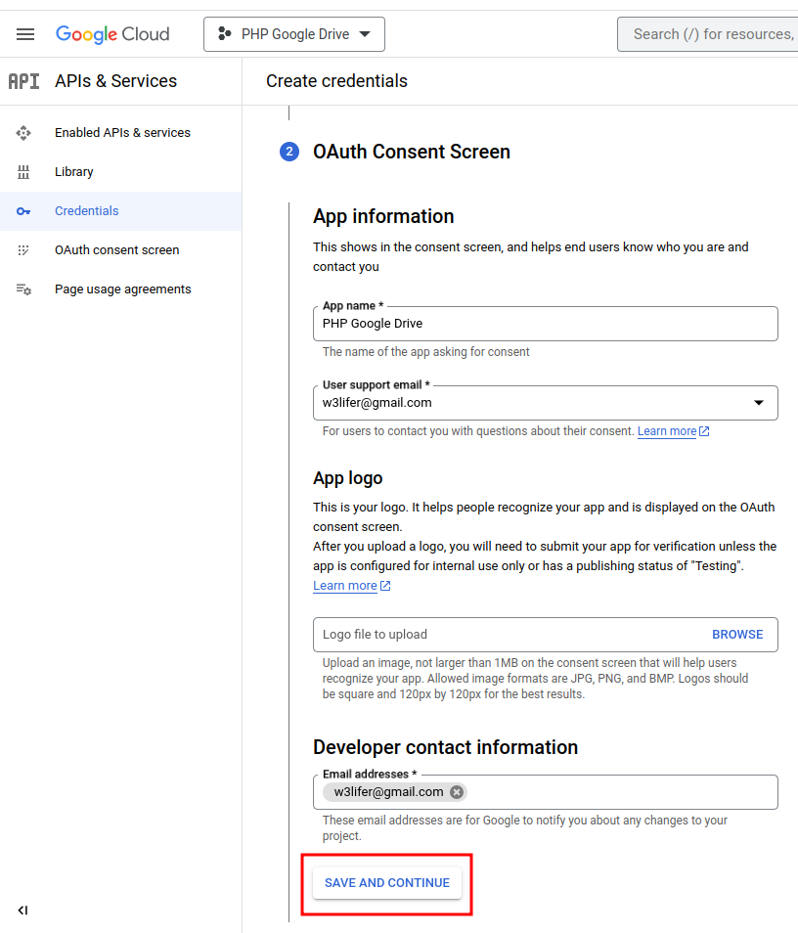Screen dimensions: 798x933
Task: Click the Page usage agreements icon
Action: tap(23, 289)
